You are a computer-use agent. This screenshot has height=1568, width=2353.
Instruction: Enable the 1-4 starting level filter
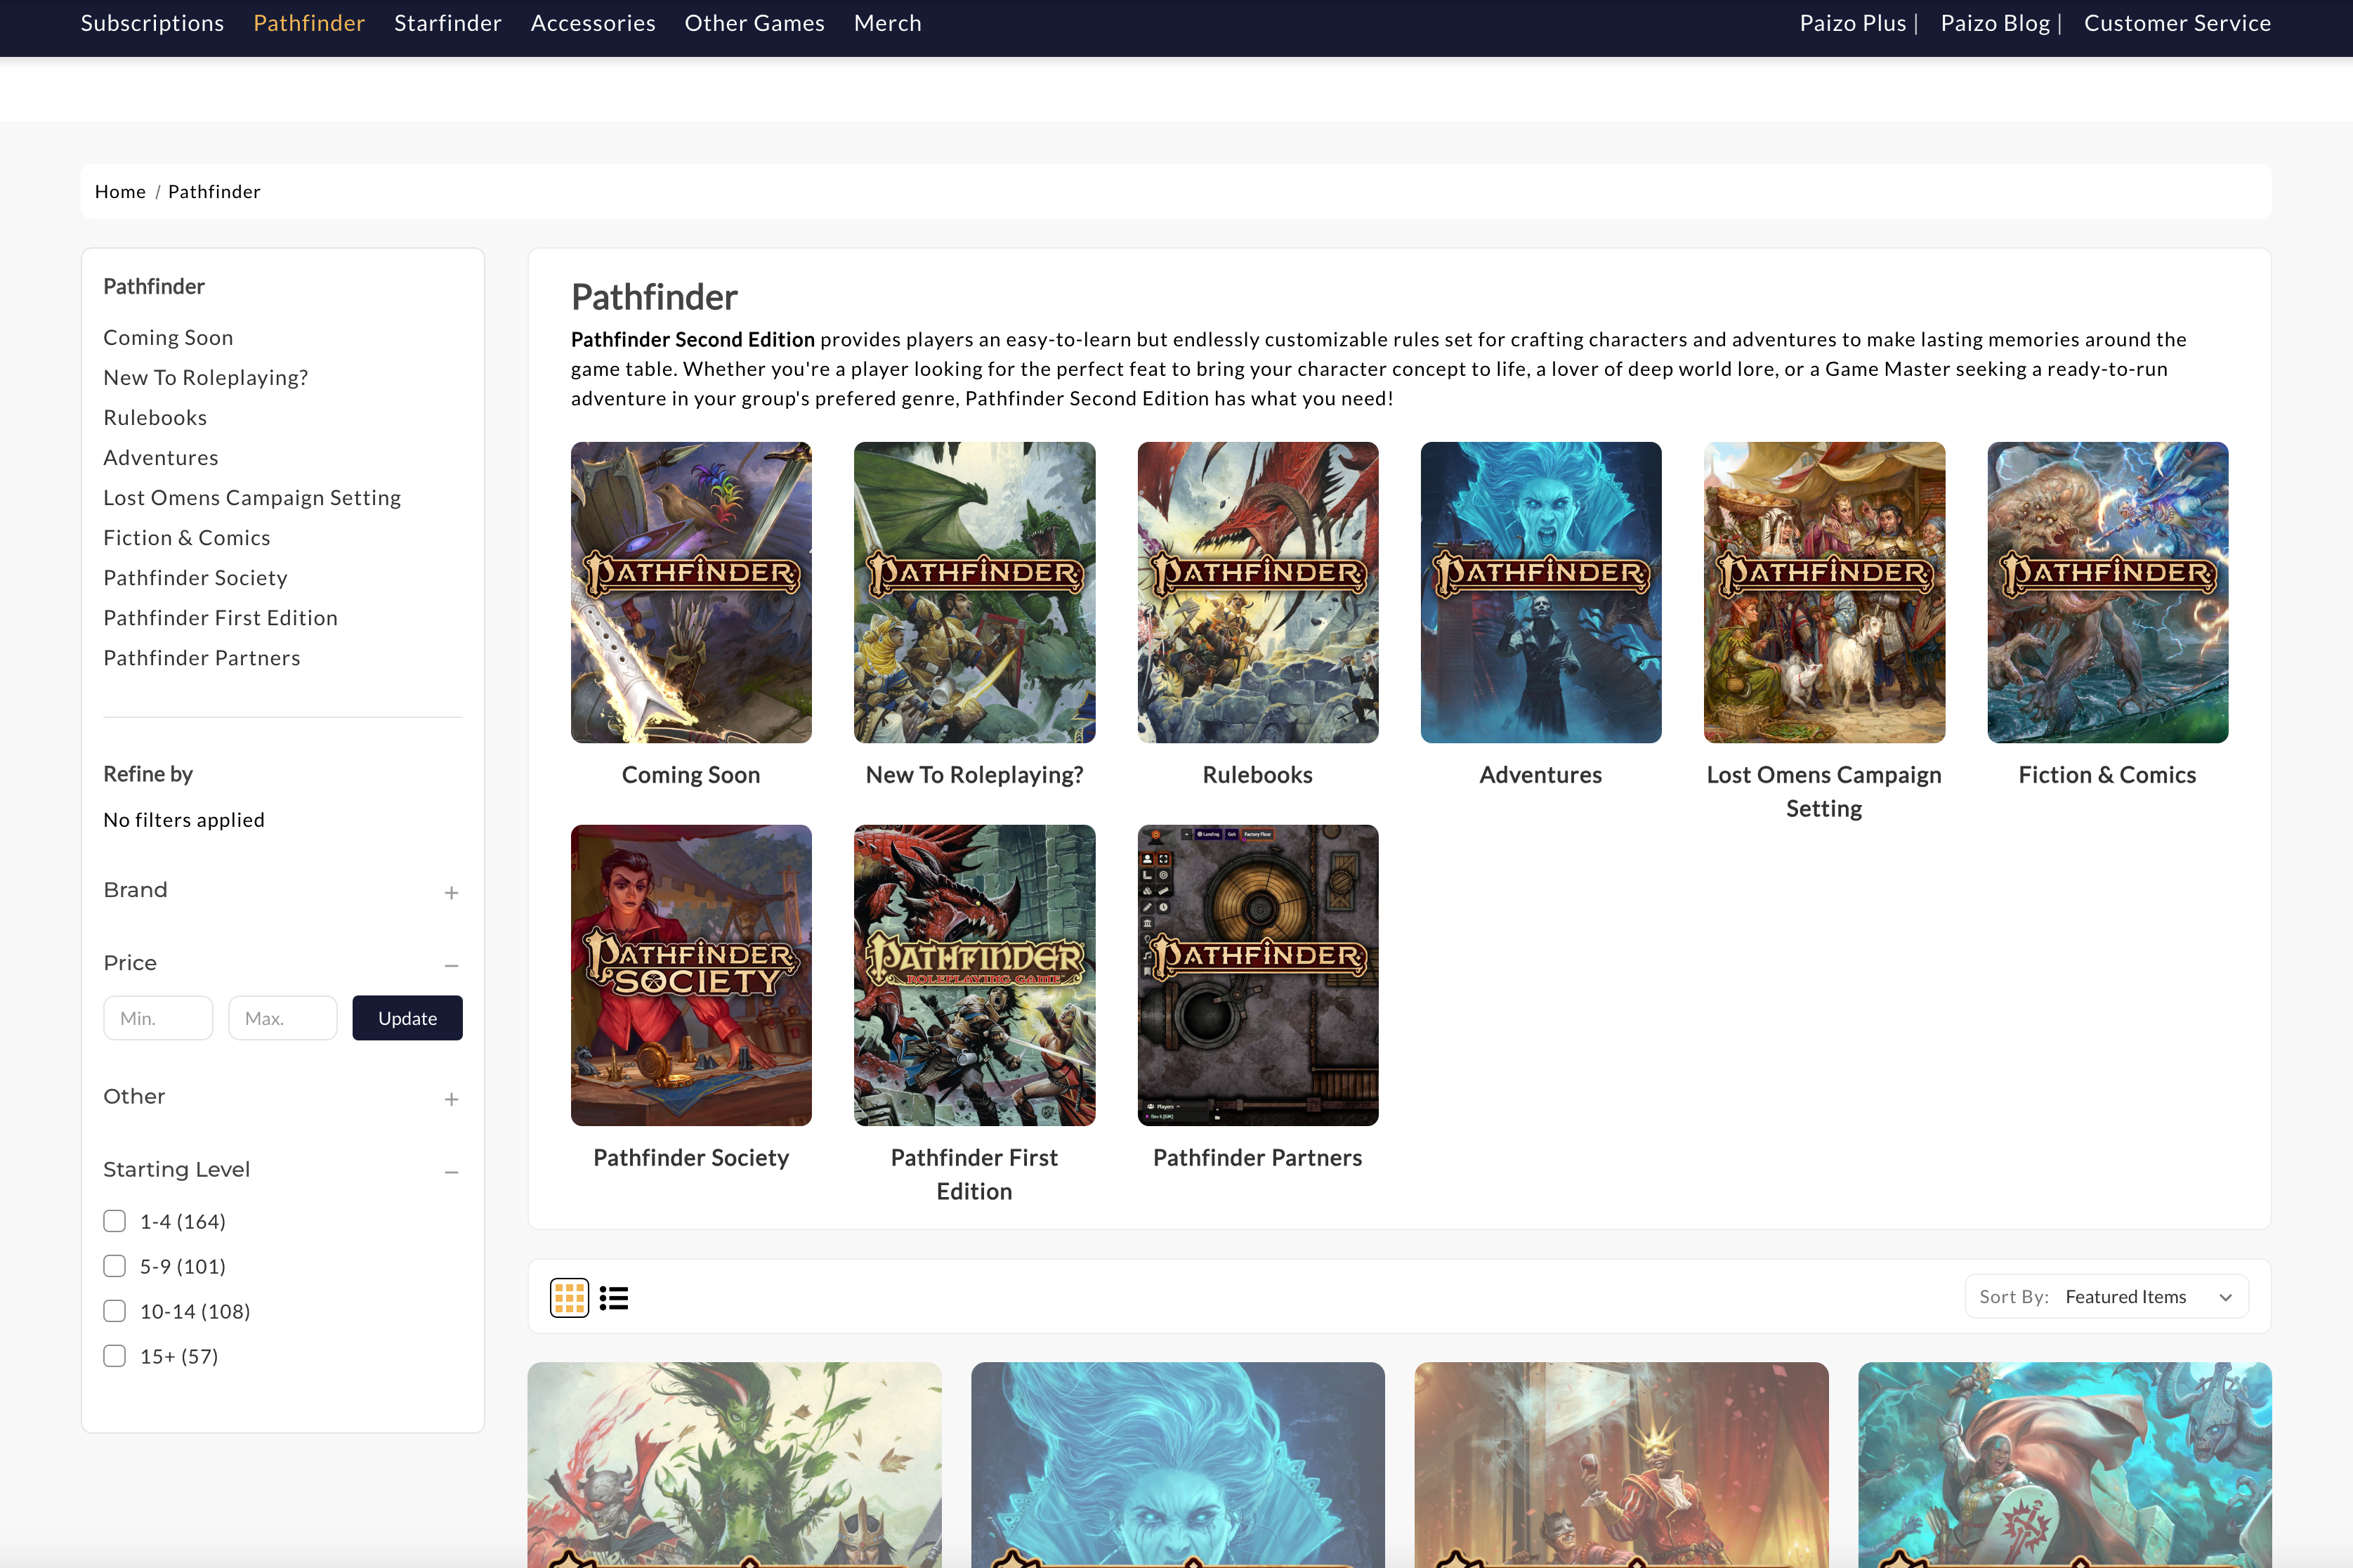tap(114, 1220)
